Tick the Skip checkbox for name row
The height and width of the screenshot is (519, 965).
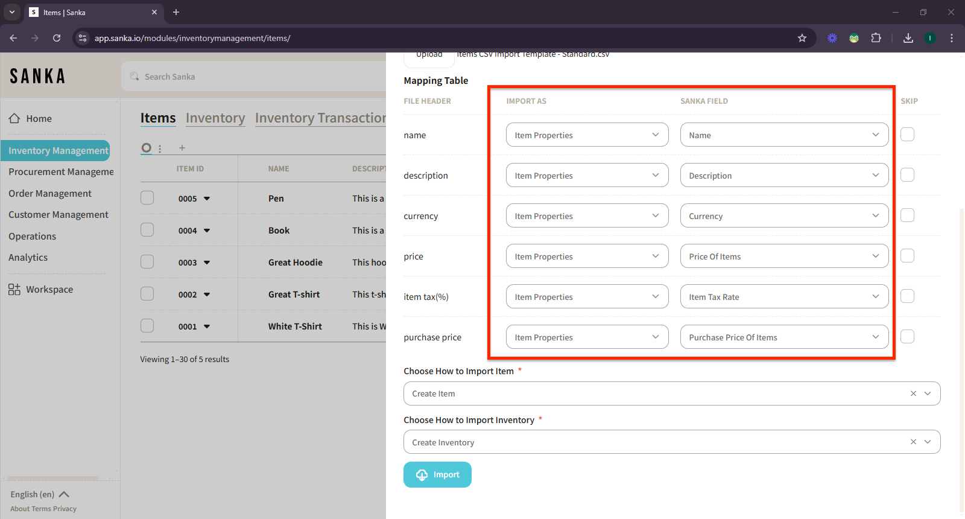tap(907, 135)
